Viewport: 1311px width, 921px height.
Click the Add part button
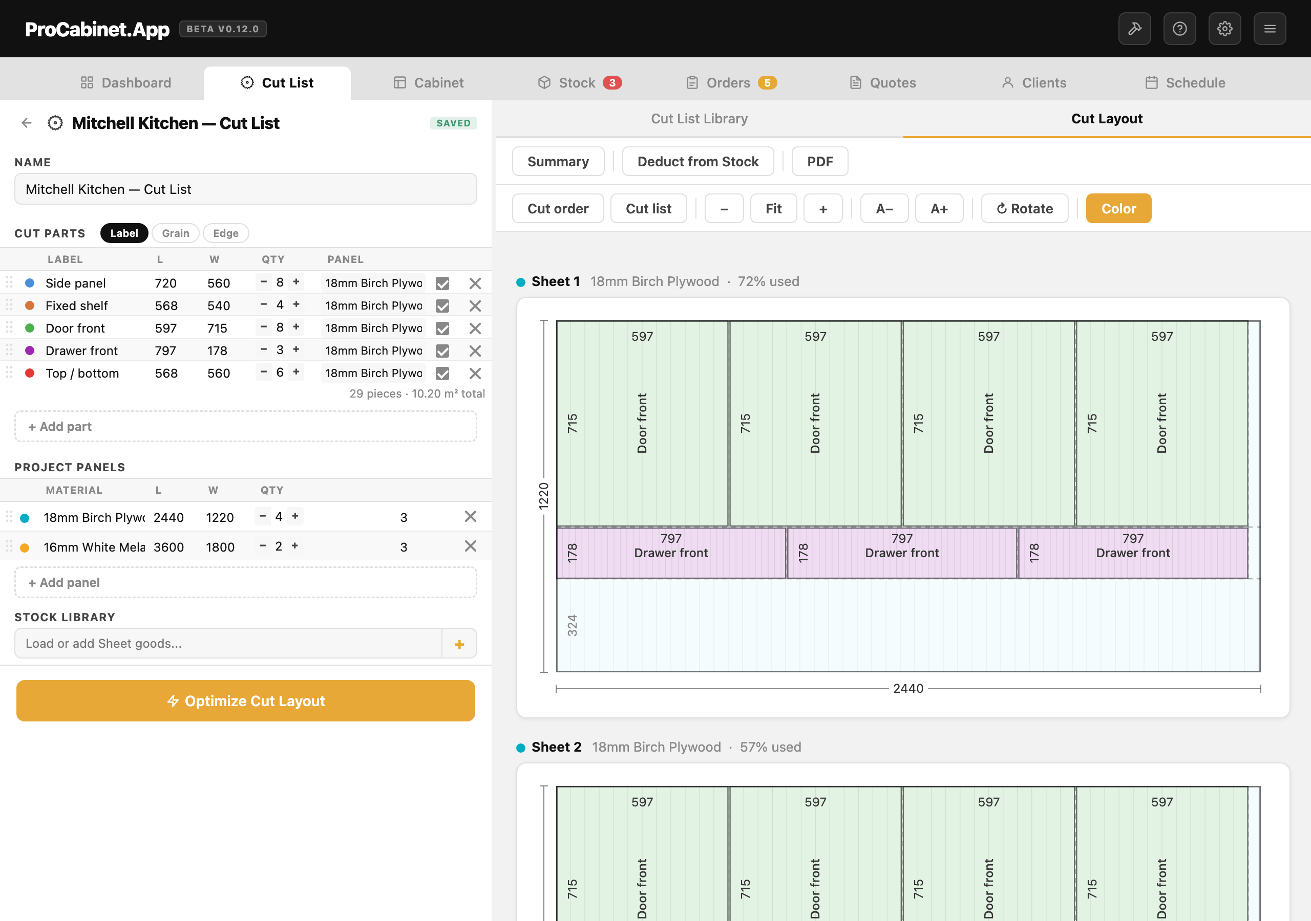tap(245, 426)
